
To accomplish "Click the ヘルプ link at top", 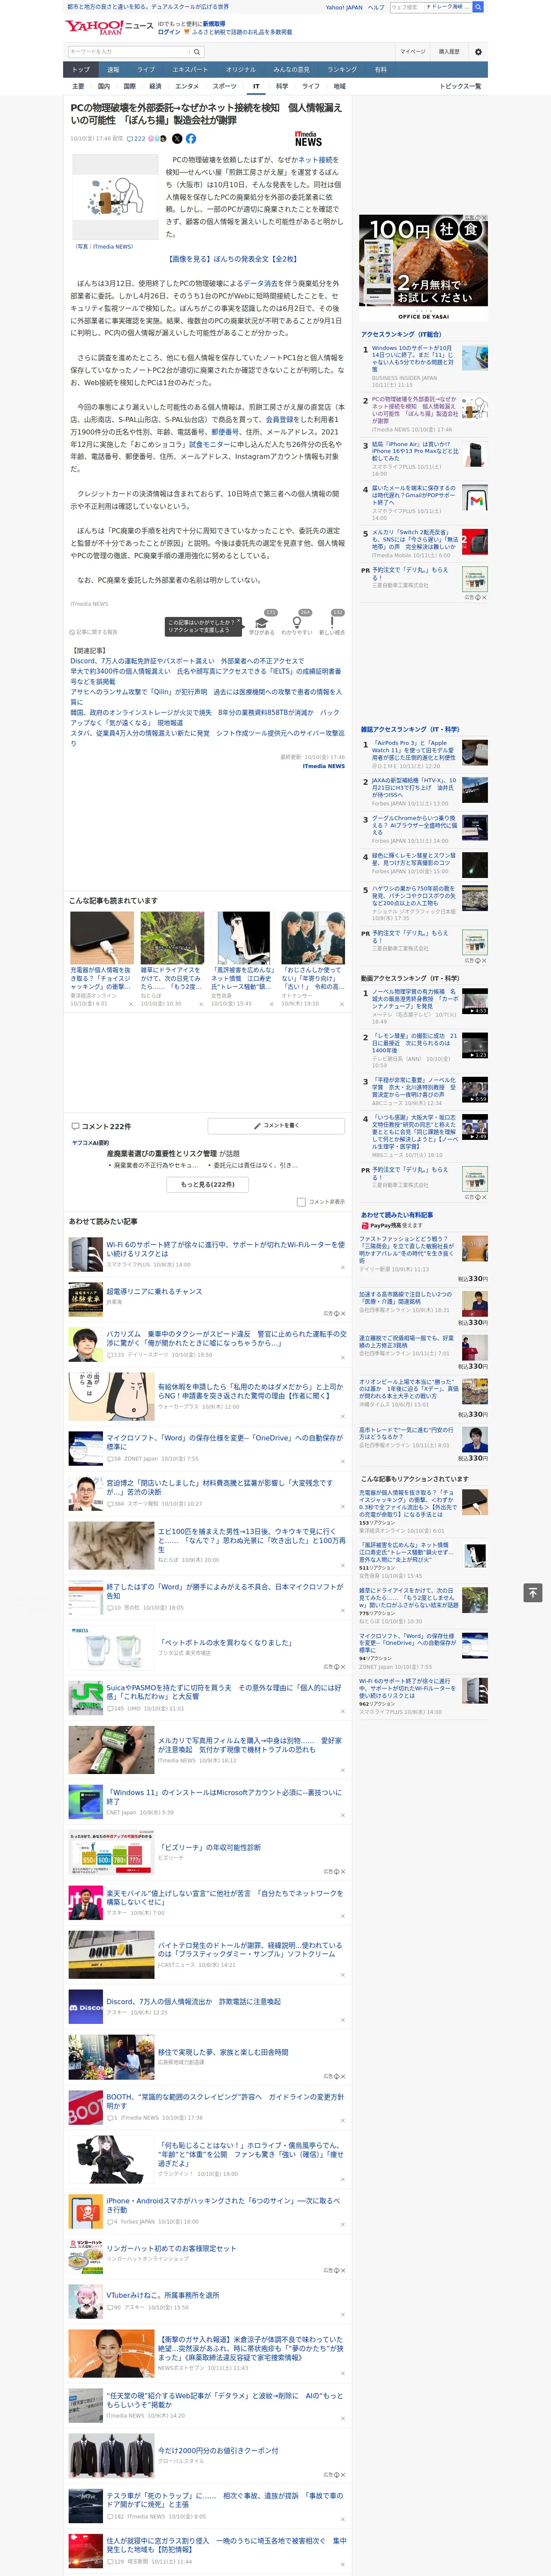I will point(376,7).
